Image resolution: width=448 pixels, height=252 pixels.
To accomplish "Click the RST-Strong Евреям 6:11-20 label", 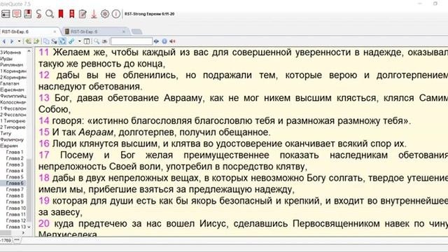I will click(149, 14).
